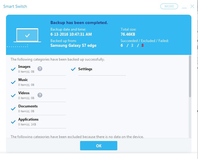Click the Documents category label
This screenshot has height=159, width=198.
pyautogui.click(x=28, y=106)
